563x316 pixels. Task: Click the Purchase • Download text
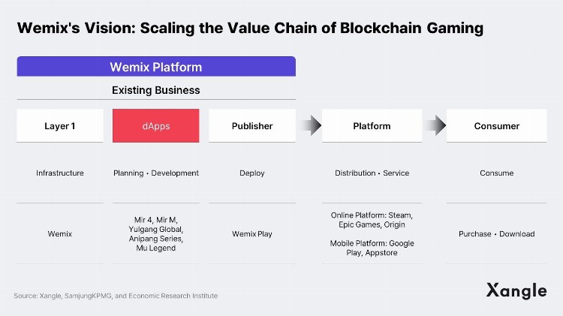[497, 234]
